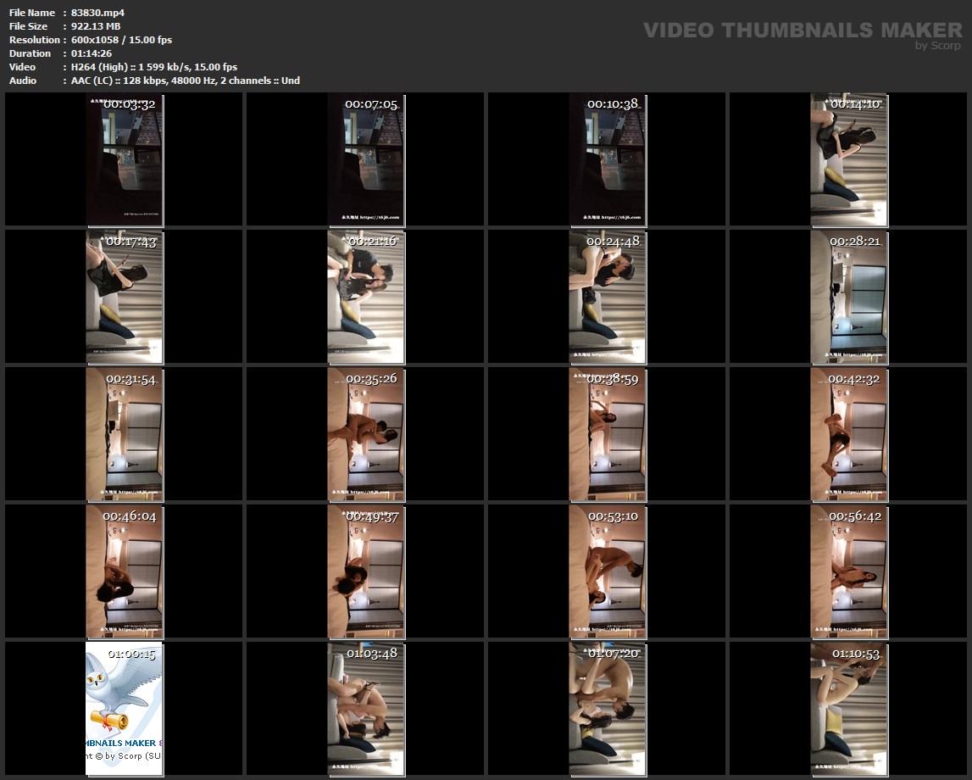Select the 00:46:04 timestamp label
Screen dimensions: 972x780
[130, 516]
